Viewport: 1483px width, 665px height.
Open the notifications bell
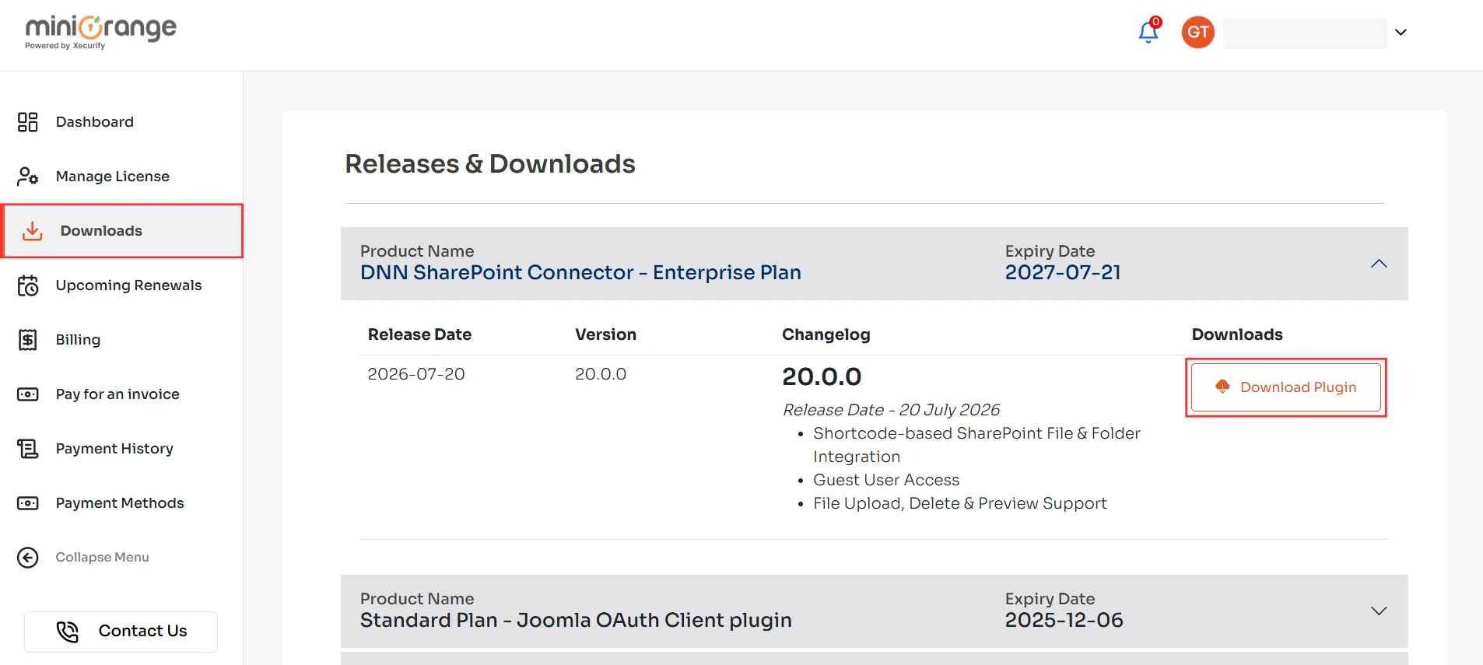(1148, 32)
